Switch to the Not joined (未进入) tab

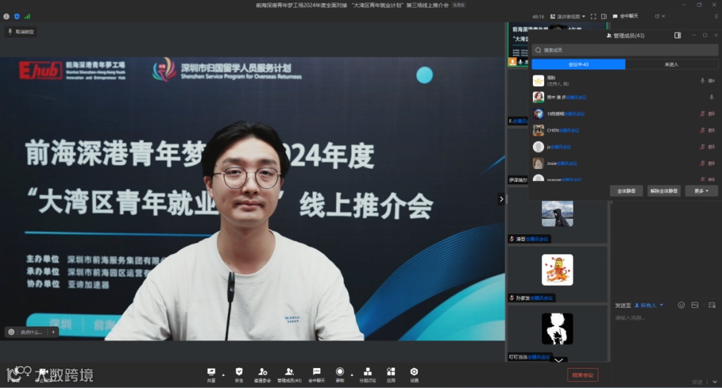tap(671, 64)
